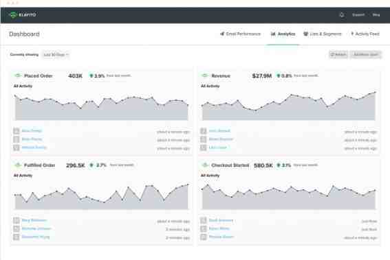Image resolution: width=390 pixels, height=260 pixels.
Task: Select the Analytics tab
Action: click(x=283, y=34)
